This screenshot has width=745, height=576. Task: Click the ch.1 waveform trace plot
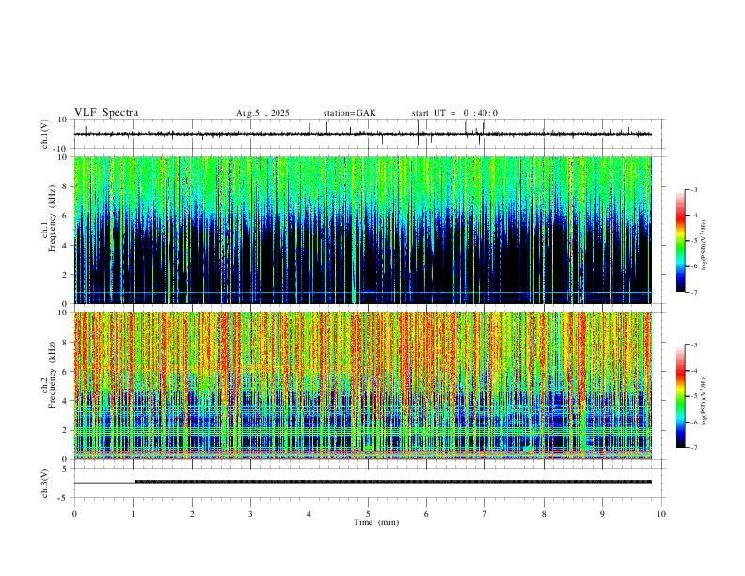[x=363, y=134]
